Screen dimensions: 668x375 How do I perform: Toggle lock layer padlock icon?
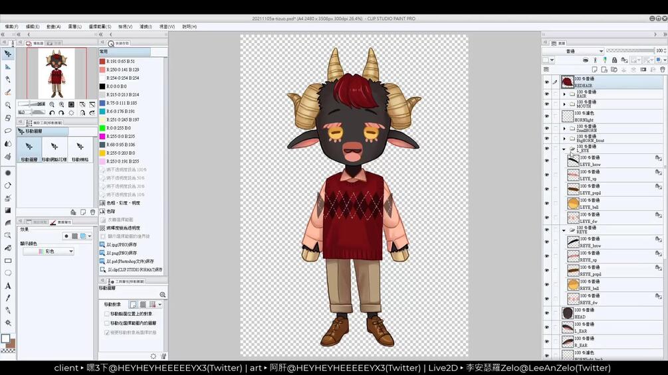point(614,60)
